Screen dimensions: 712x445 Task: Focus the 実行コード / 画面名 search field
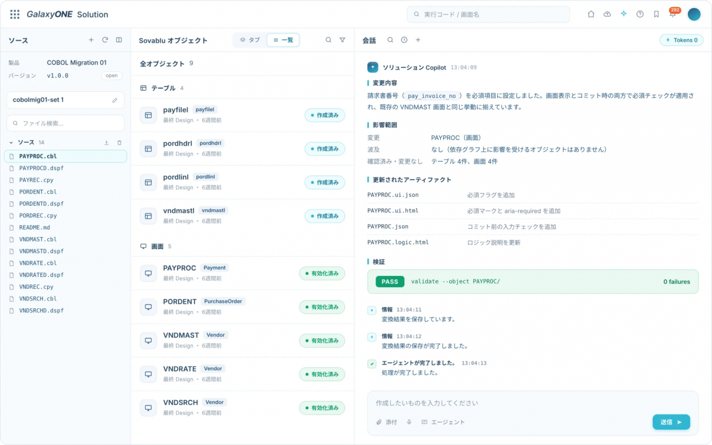pyautogui.click(x=489, y=14)
